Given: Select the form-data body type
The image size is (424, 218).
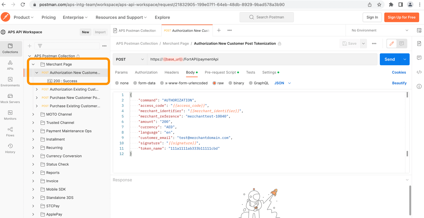Looking at the screenshot, I should click(x=135, y=83).
